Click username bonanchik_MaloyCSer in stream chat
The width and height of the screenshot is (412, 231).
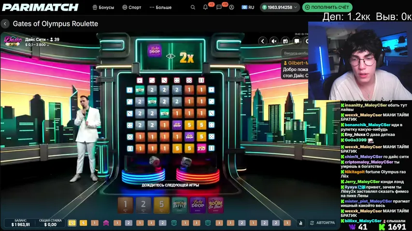(368, 125)
